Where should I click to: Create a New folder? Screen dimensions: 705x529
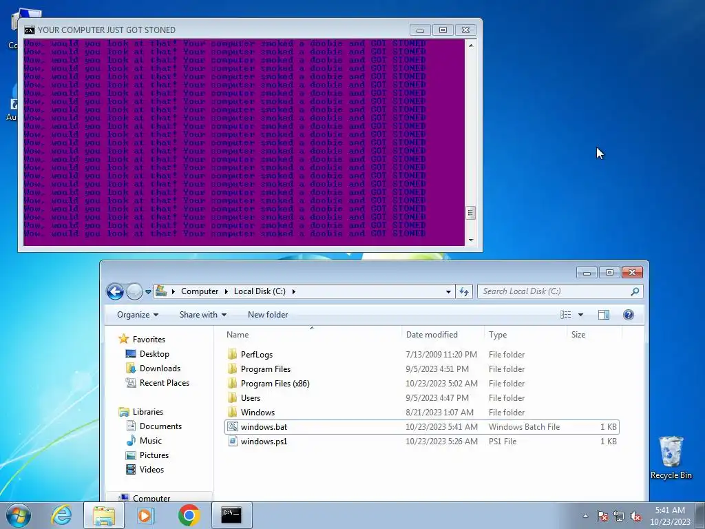click(268, 315)
